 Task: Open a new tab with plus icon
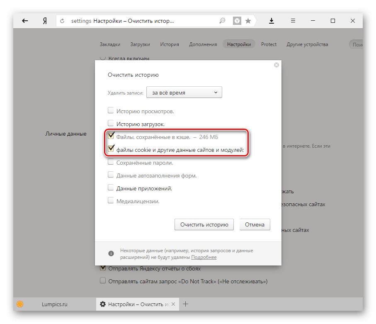pyautogui.click(x=185, y=304)
